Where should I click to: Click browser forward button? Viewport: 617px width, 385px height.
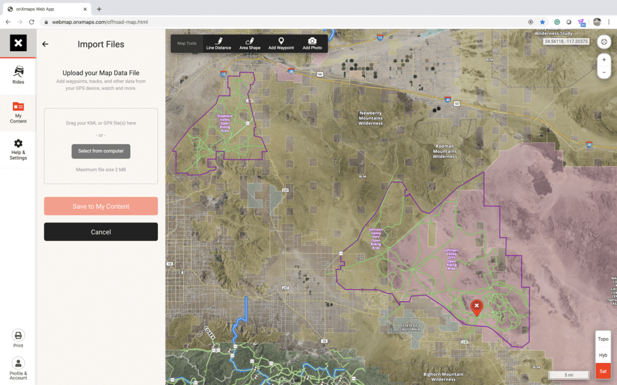(20, 22)
